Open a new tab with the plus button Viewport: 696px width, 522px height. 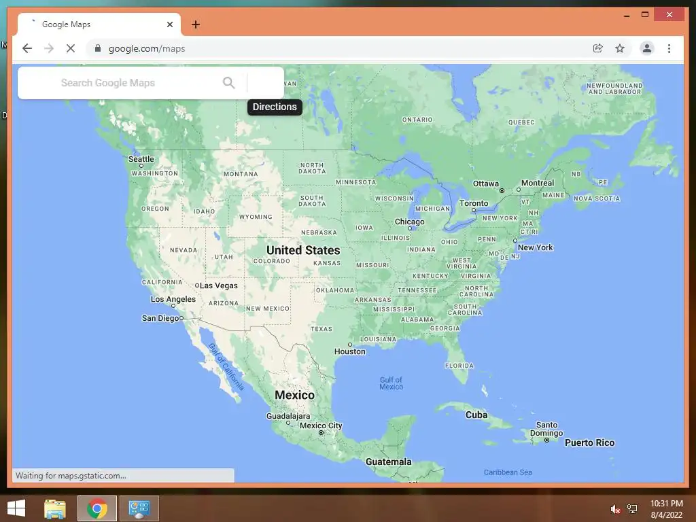(196, 24)
